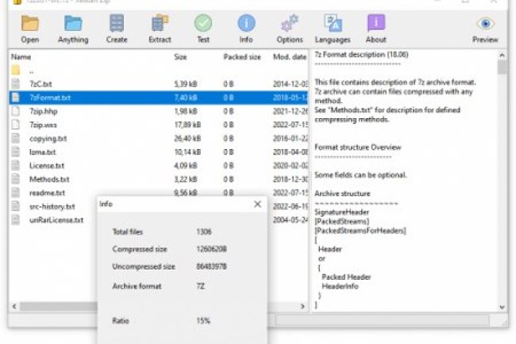Click the 7zFormat.txt file icon
Image resolution: width=516 pixels, height=344 pixels.
pos(15,97)
